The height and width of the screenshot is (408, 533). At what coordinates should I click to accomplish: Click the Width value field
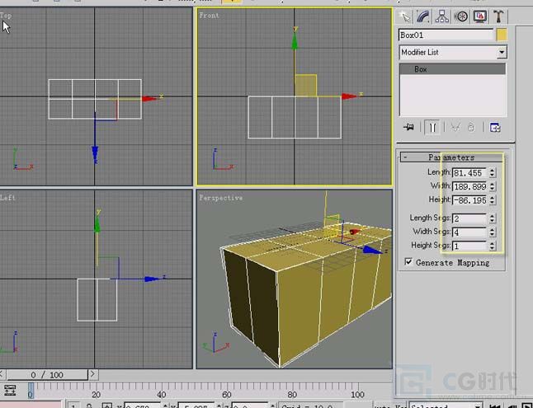click(469, 186)
